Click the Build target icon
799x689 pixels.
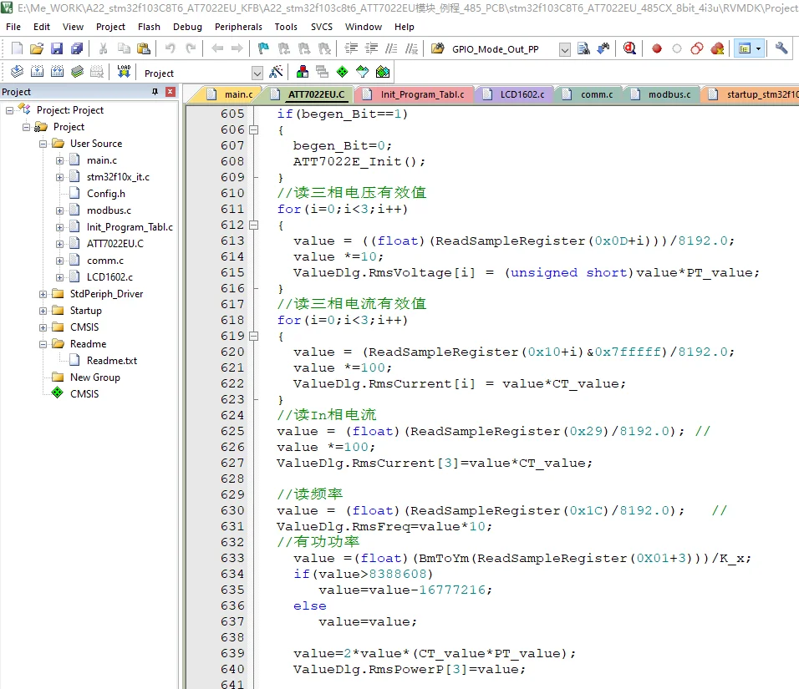[x=37, y=73]
